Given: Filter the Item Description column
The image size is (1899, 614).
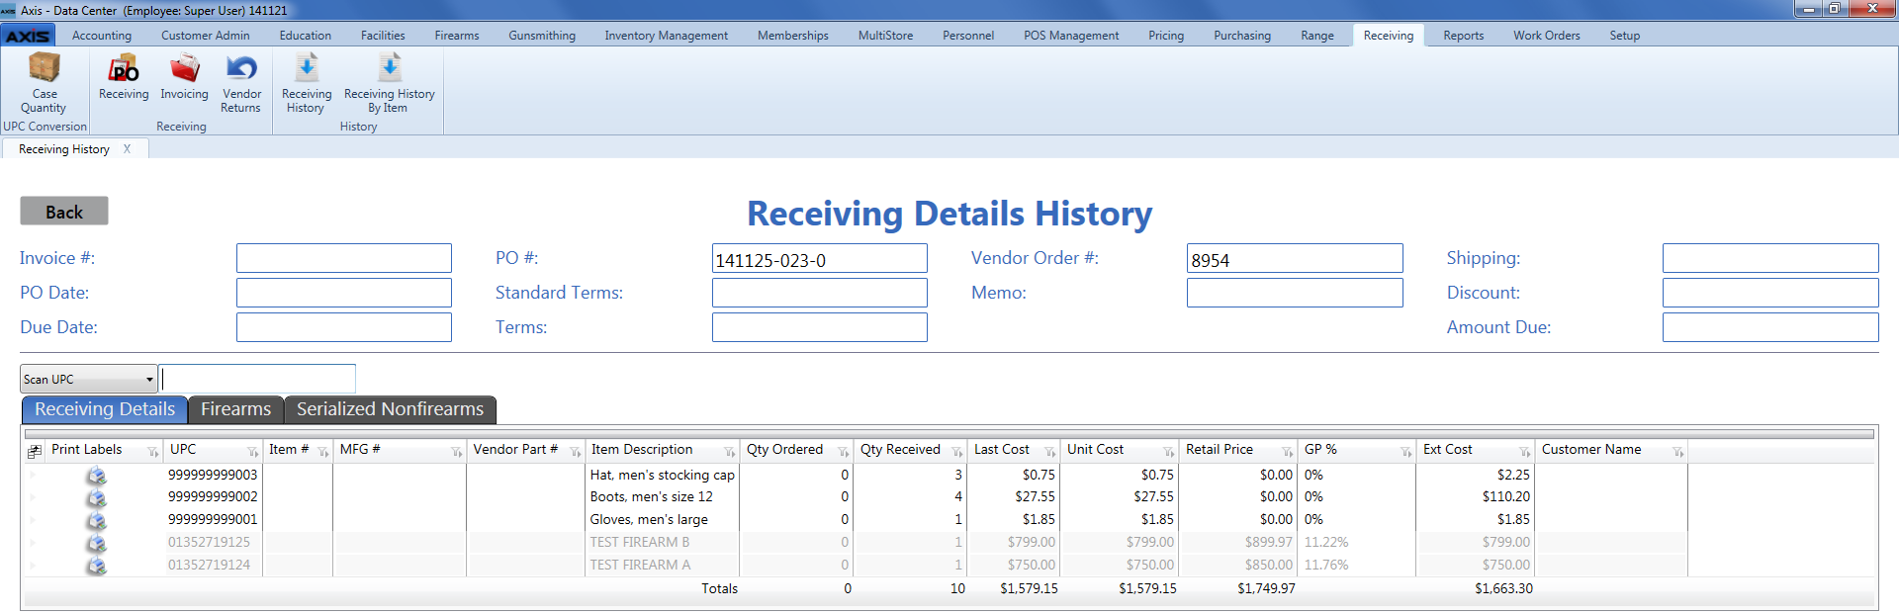Looking at the screenshot, I should [x=730, y=452].
